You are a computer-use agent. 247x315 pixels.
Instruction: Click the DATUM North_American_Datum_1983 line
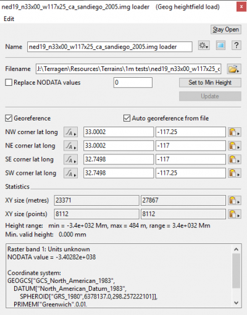click(70, 288)
